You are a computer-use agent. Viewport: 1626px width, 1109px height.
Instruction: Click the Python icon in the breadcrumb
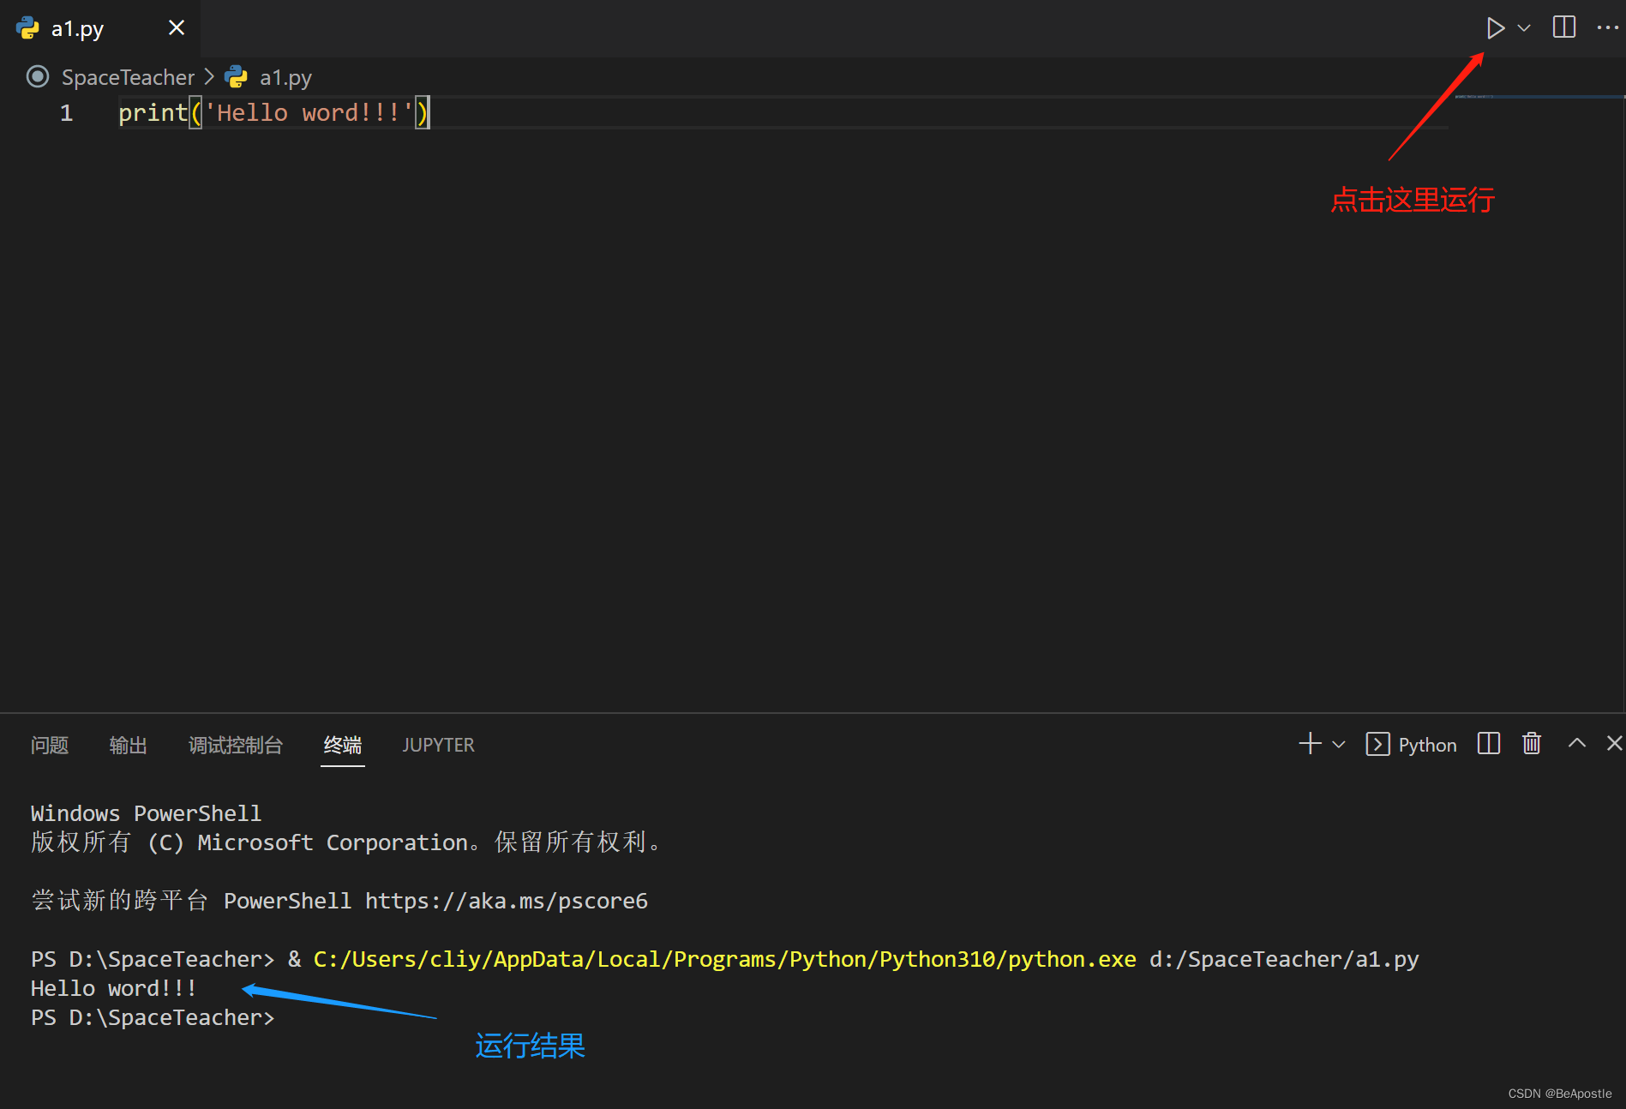pos(236,77)
